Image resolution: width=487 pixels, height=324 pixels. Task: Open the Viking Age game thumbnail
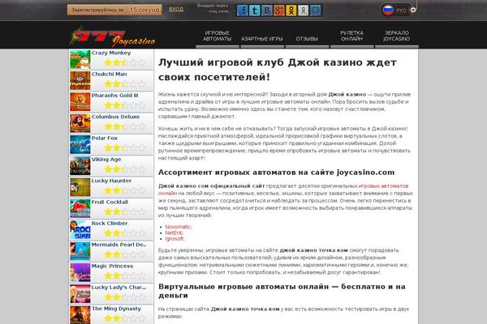click(80, 166)
